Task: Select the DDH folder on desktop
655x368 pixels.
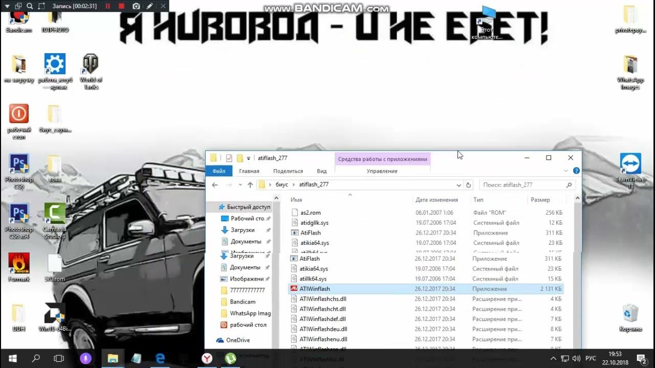Action: [x=19, y=318]
